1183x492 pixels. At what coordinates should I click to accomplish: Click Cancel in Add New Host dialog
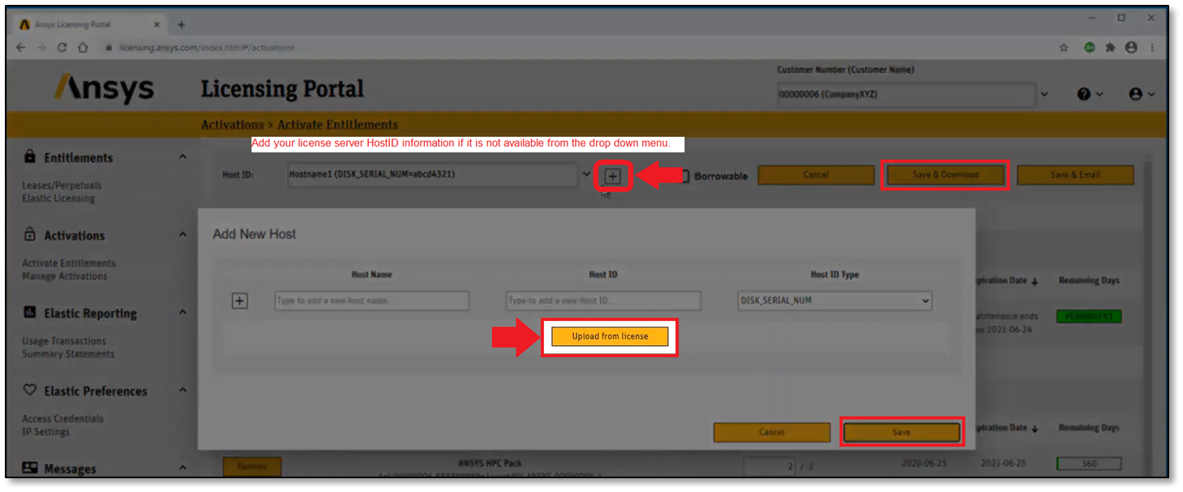pyautogui.click(x=772, y=433)
